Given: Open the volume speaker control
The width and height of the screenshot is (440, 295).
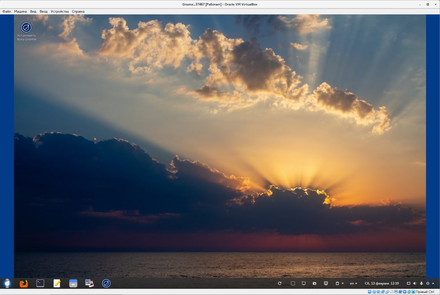Looking at the screenshot, I should [x=415, y=283].
